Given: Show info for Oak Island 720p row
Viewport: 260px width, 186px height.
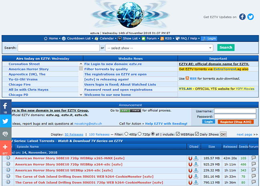Looking at the screenshot, I should coord(8,182).
